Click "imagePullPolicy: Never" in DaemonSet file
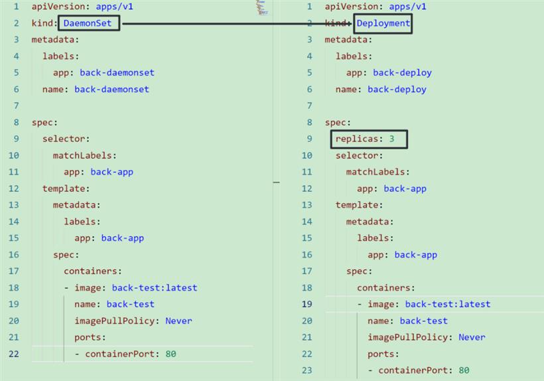 [x=133, y=321]
